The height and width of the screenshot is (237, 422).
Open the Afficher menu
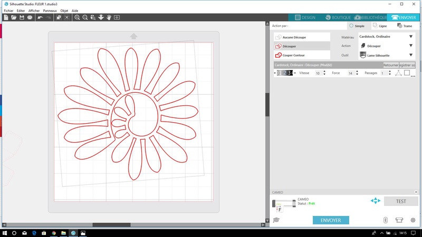pyautogui.click(x=34, y=11)
